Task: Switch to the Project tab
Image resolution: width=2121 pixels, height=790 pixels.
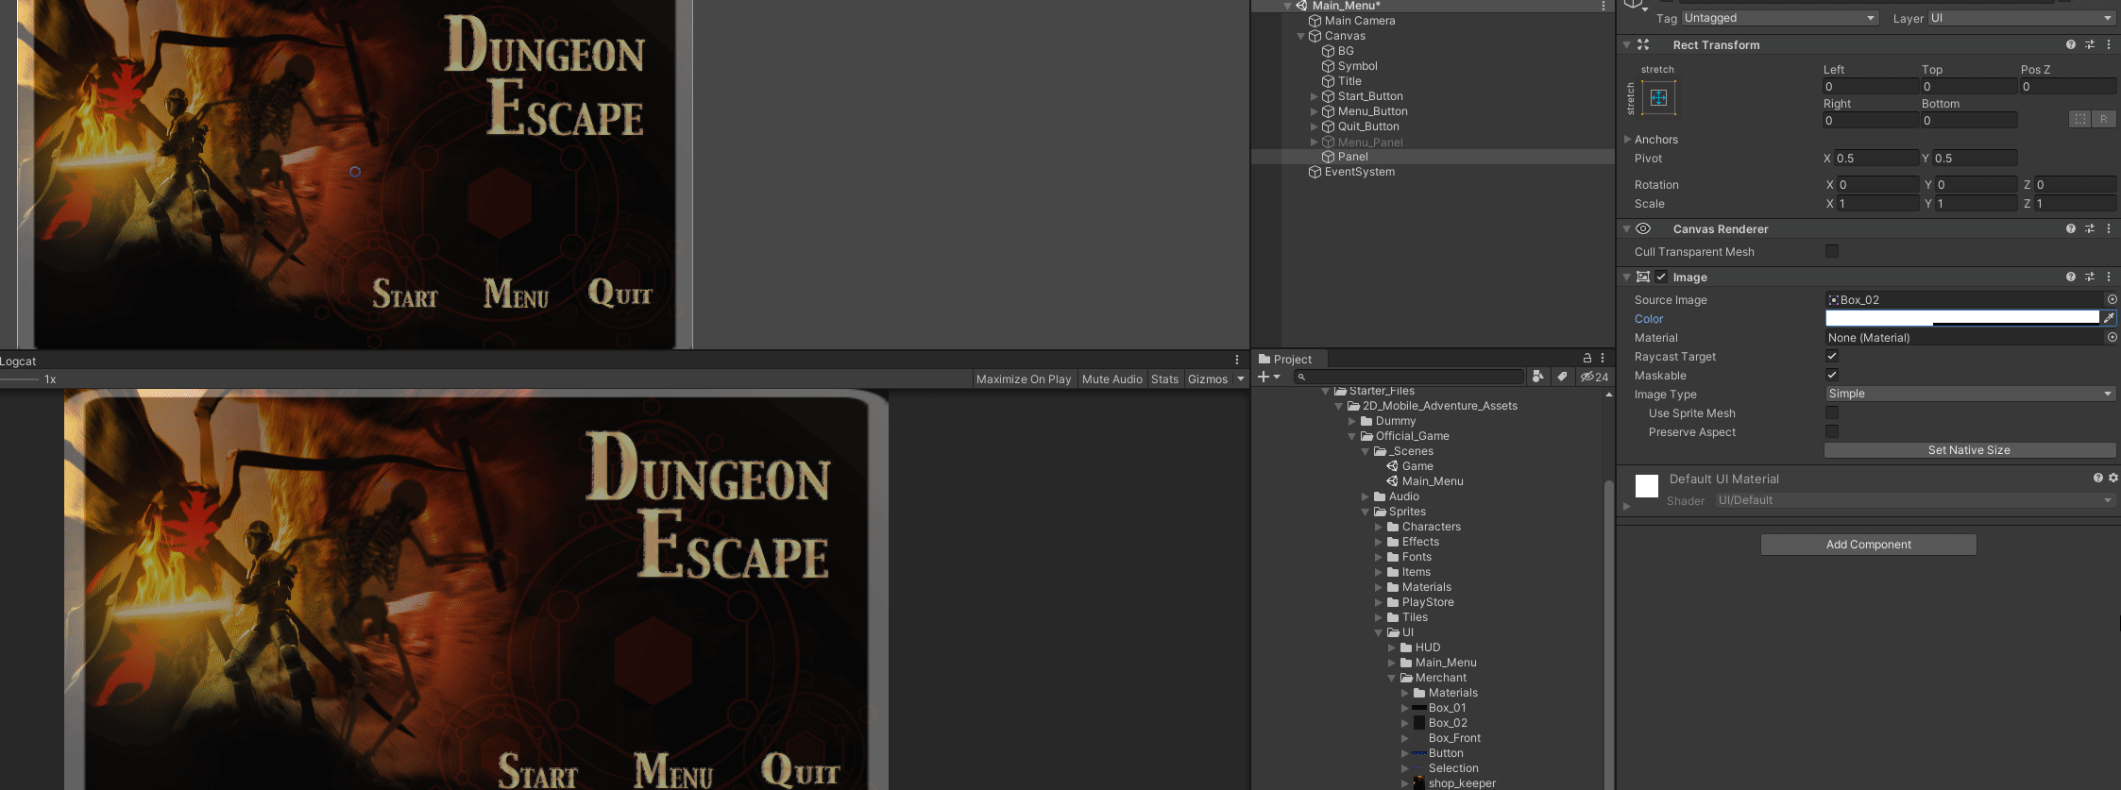Action: pos(1285,360)
